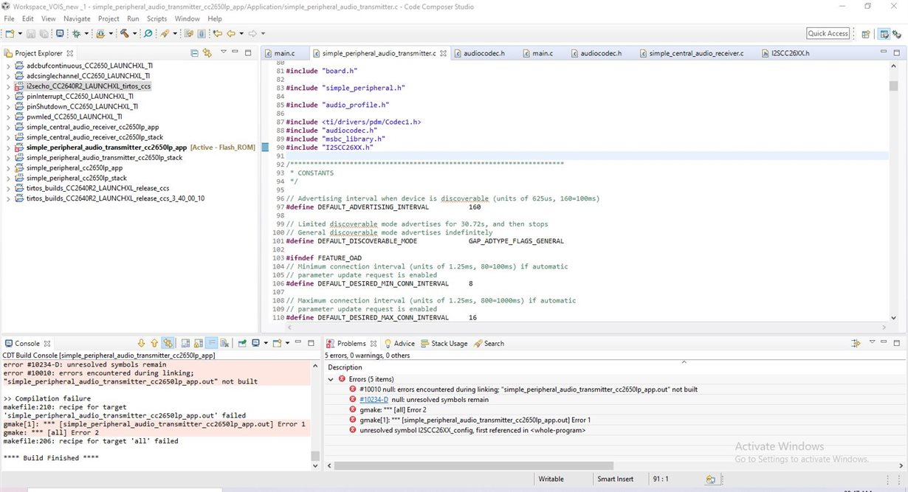
Task: Toggle Show Error Logs highlight in Console toolbar
Action: (x=168, y=343)
